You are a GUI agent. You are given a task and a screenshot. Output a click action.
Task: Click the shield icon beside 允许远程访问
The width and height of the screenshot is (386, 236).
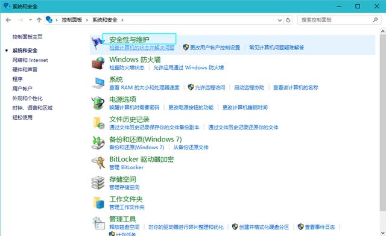(x=191, y=87)
